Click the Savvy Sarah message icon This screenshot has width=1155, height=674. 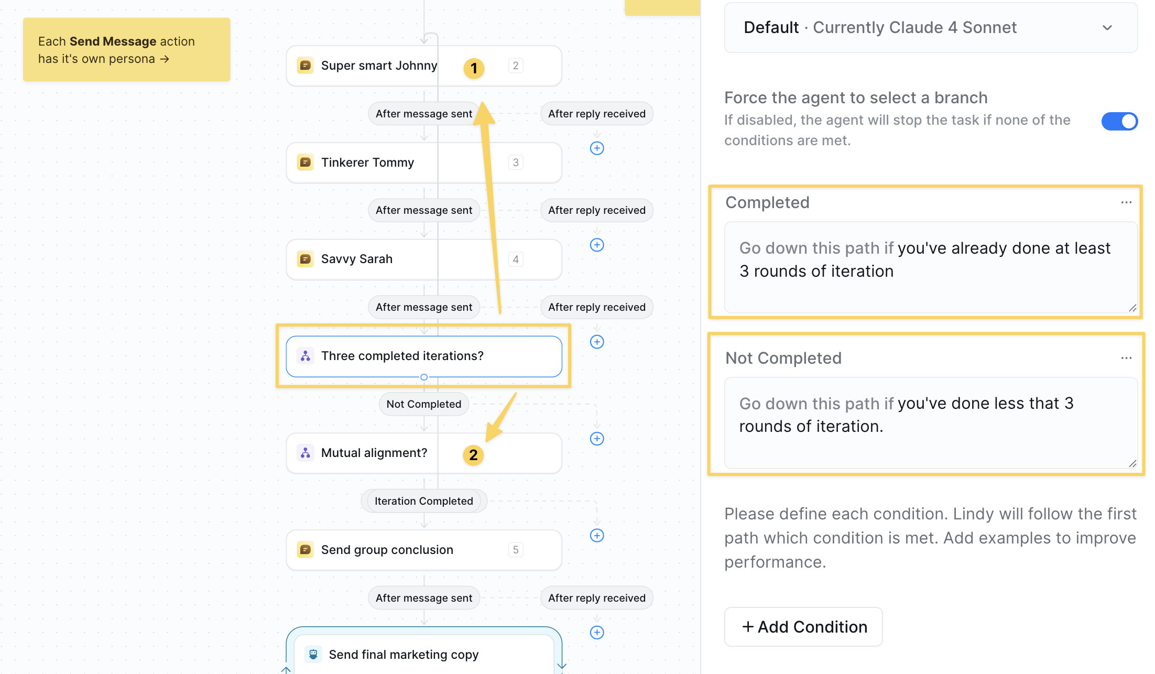(x=305, y=259)
